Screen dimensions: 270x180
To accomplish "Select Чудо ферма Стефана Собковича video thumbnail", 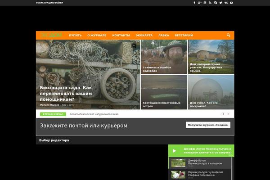I will (178, 174).
